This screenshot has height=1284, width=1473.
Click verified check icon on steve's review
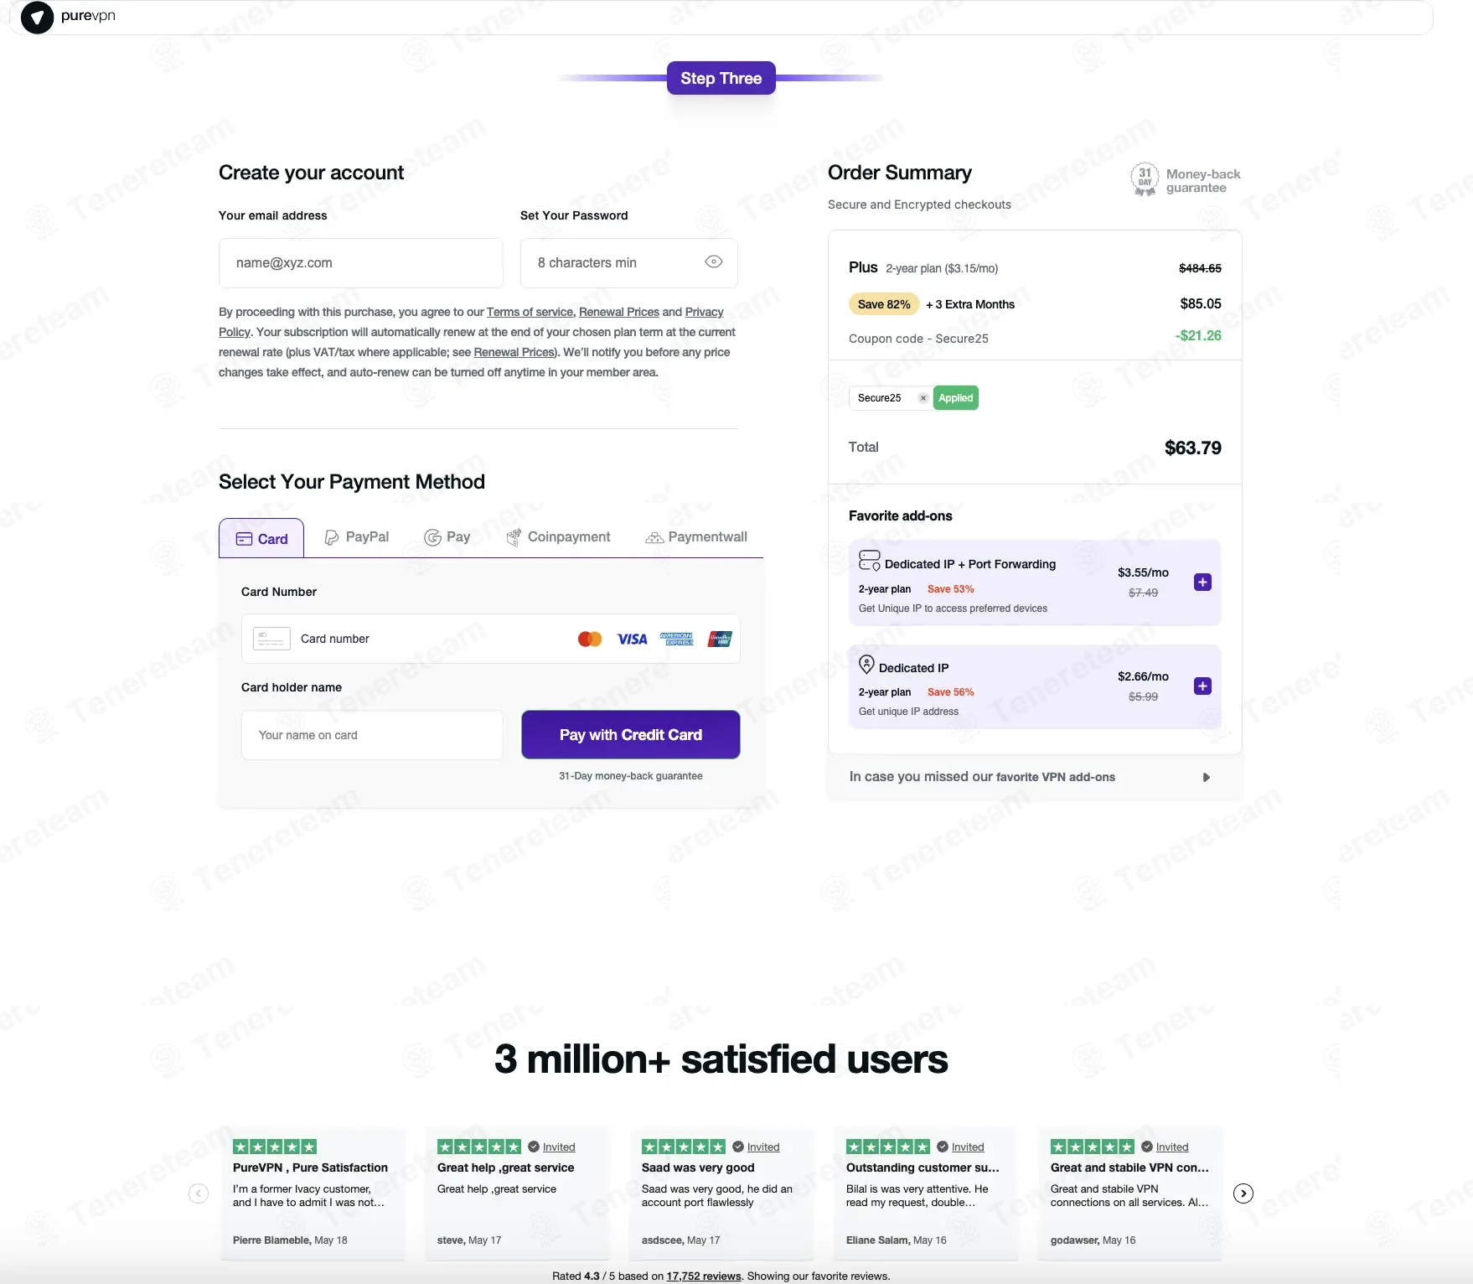click(534, 1147)
